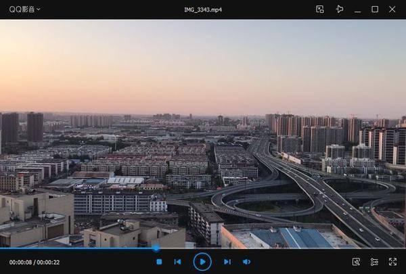Open the video toolbox capture icon
406x274 pixels.
[x=357, y=262]
